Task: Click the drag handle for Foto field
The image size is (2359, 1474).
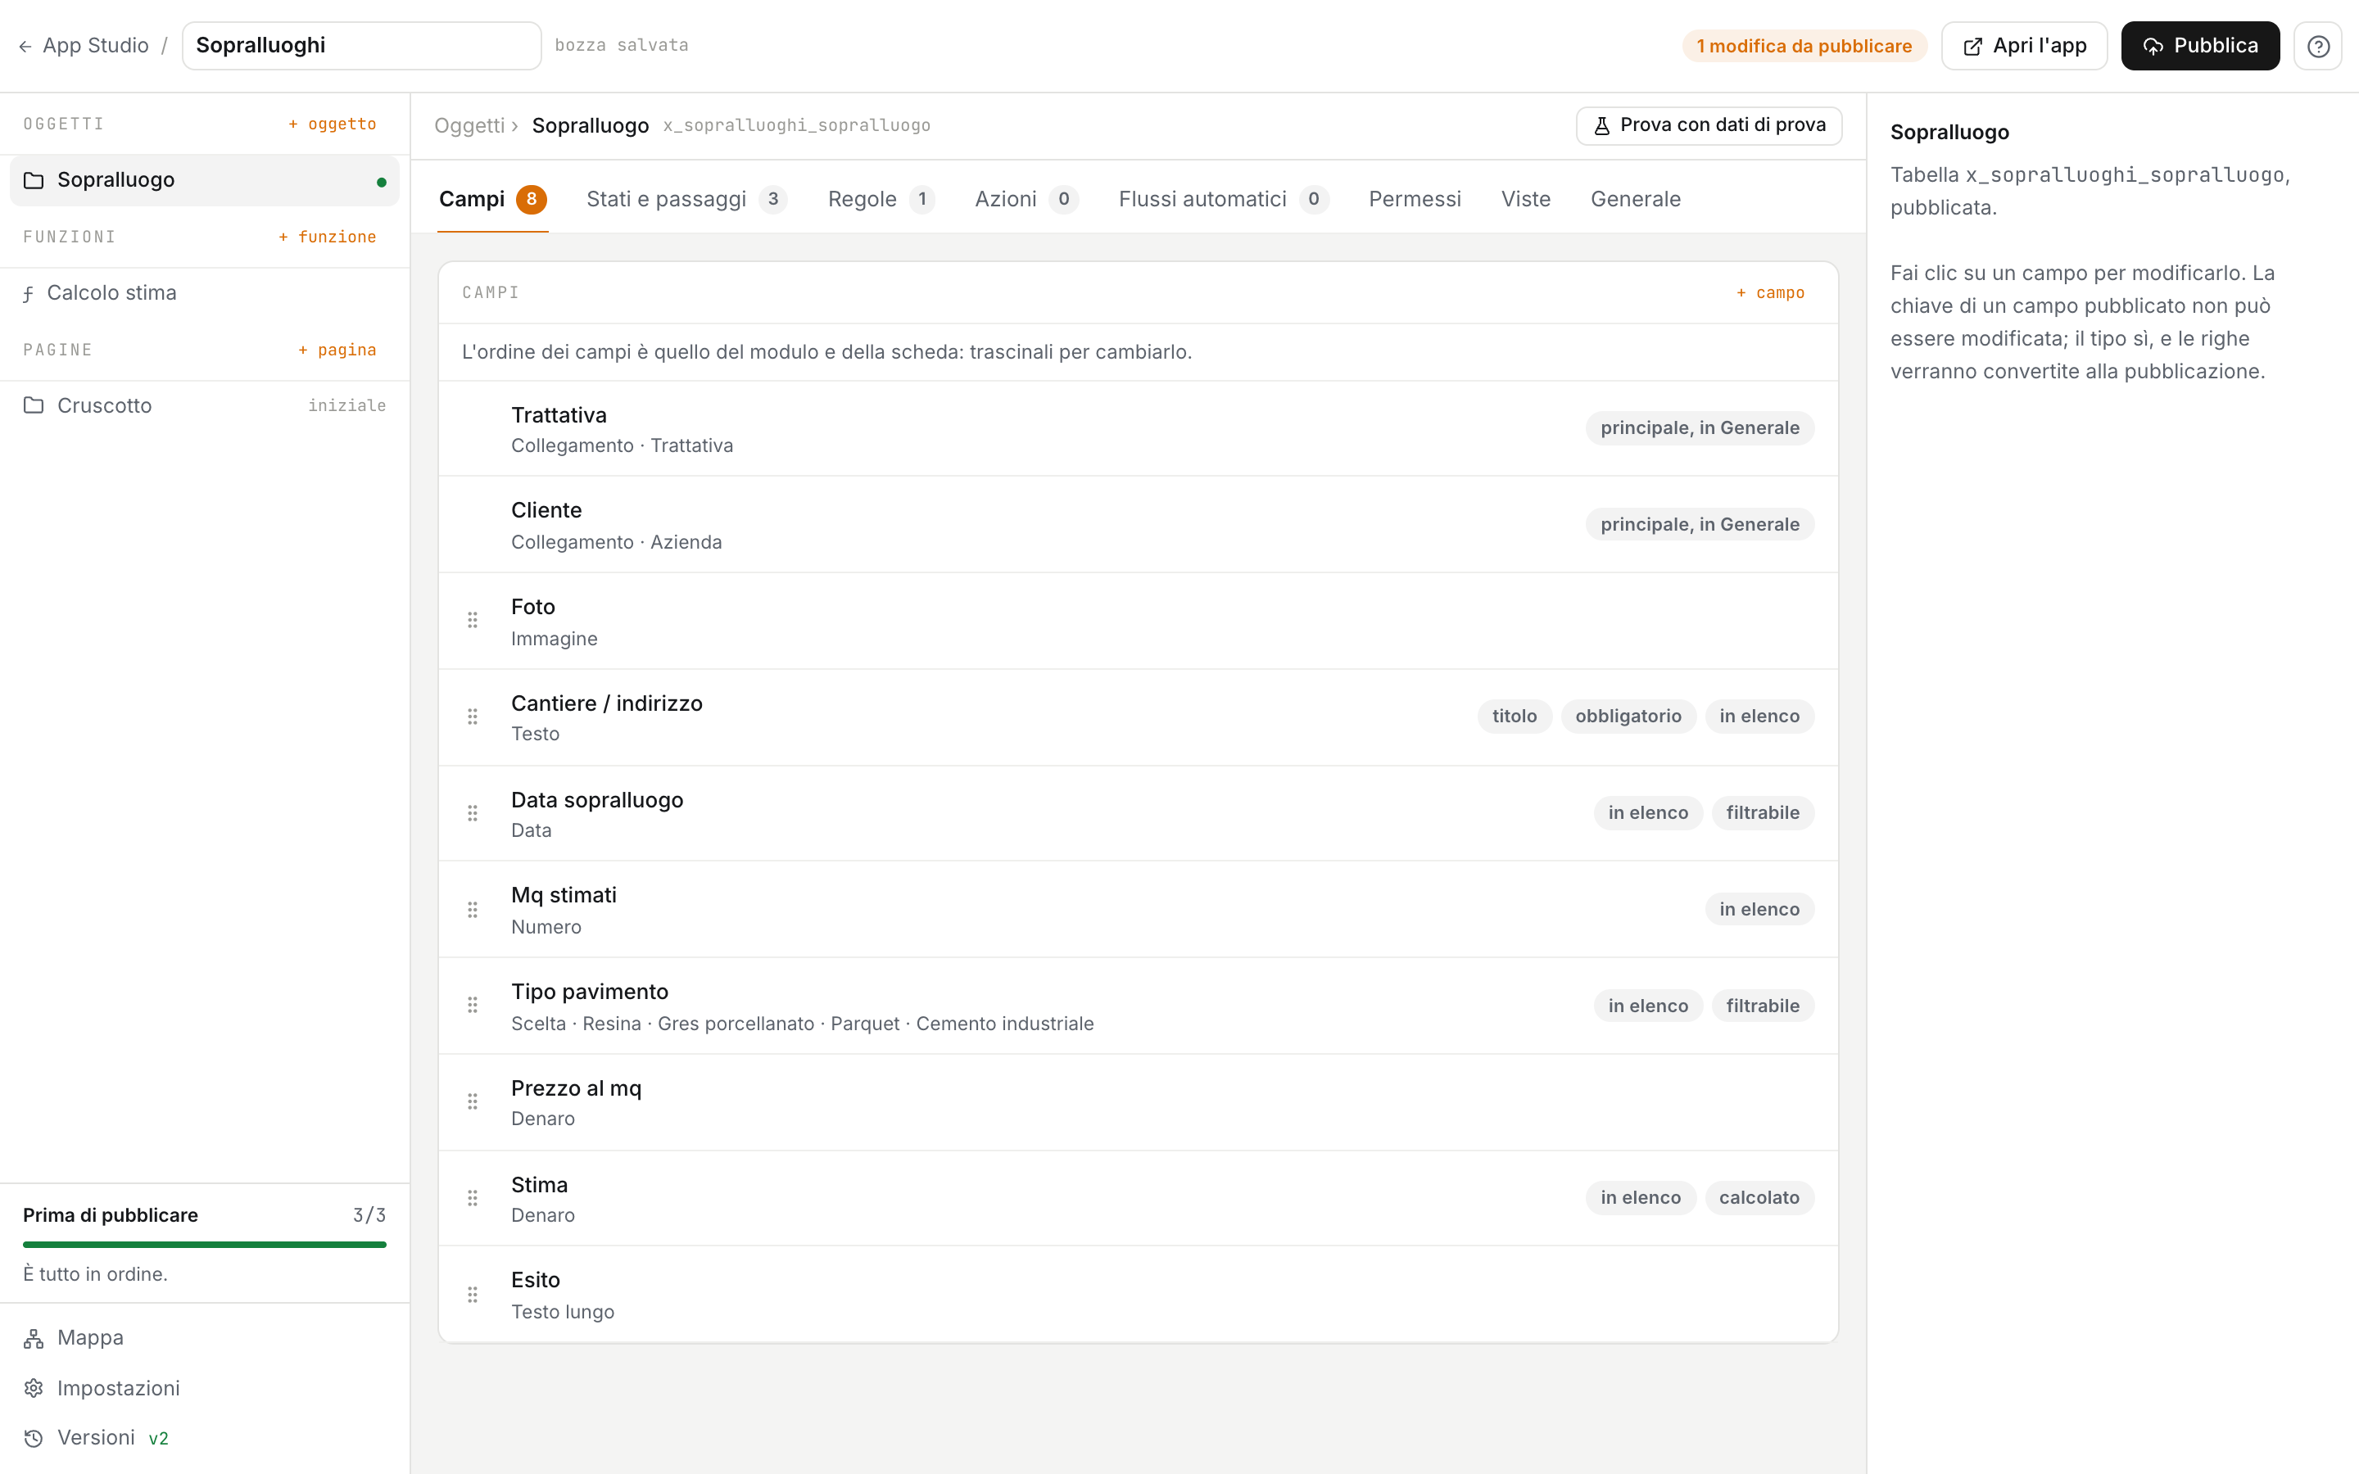Action: (x=473, y=620)
